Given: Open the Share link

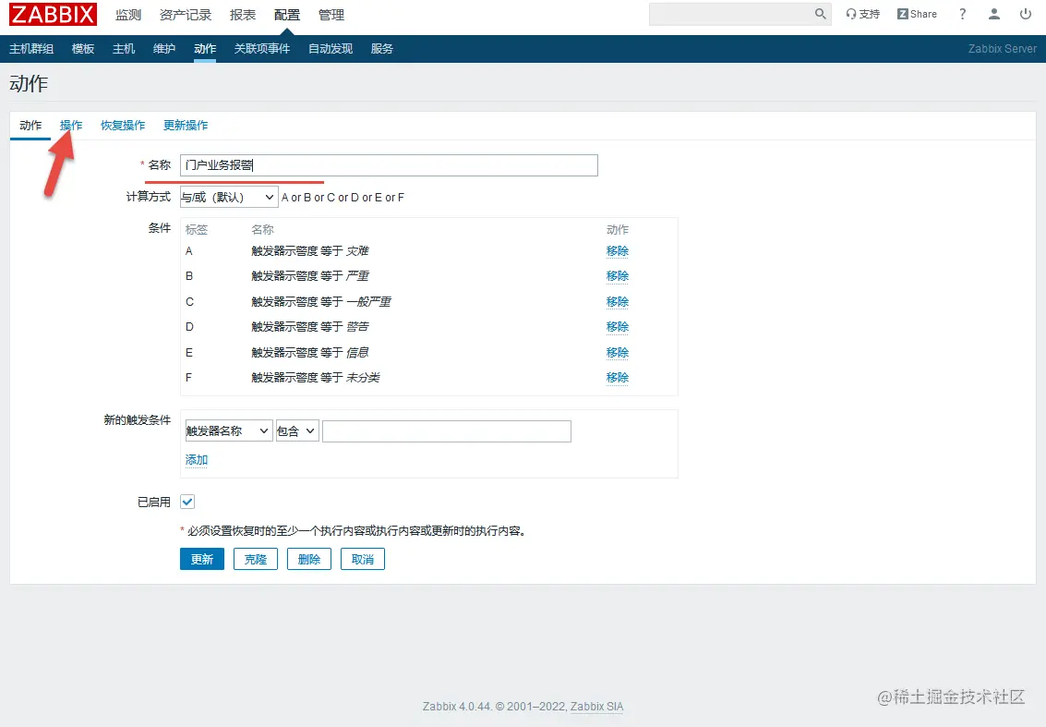Looking at the screenshot, I should [917, 14].
